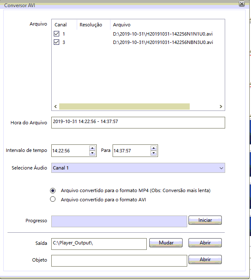Open the Objeto file with Abrir

point(205,260)
